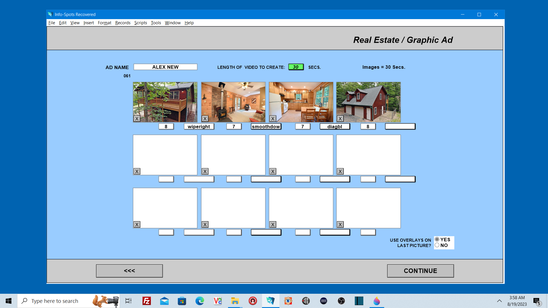Show hidden system tray icons
The width and height of the screenshot is (548, 308).
(499, 301)
